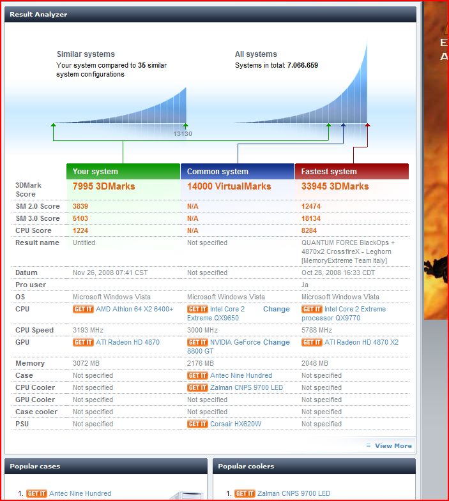Screen dimensions: 449x501
Task: Click the flame advertisement banner
Action: tap(436, 160)
